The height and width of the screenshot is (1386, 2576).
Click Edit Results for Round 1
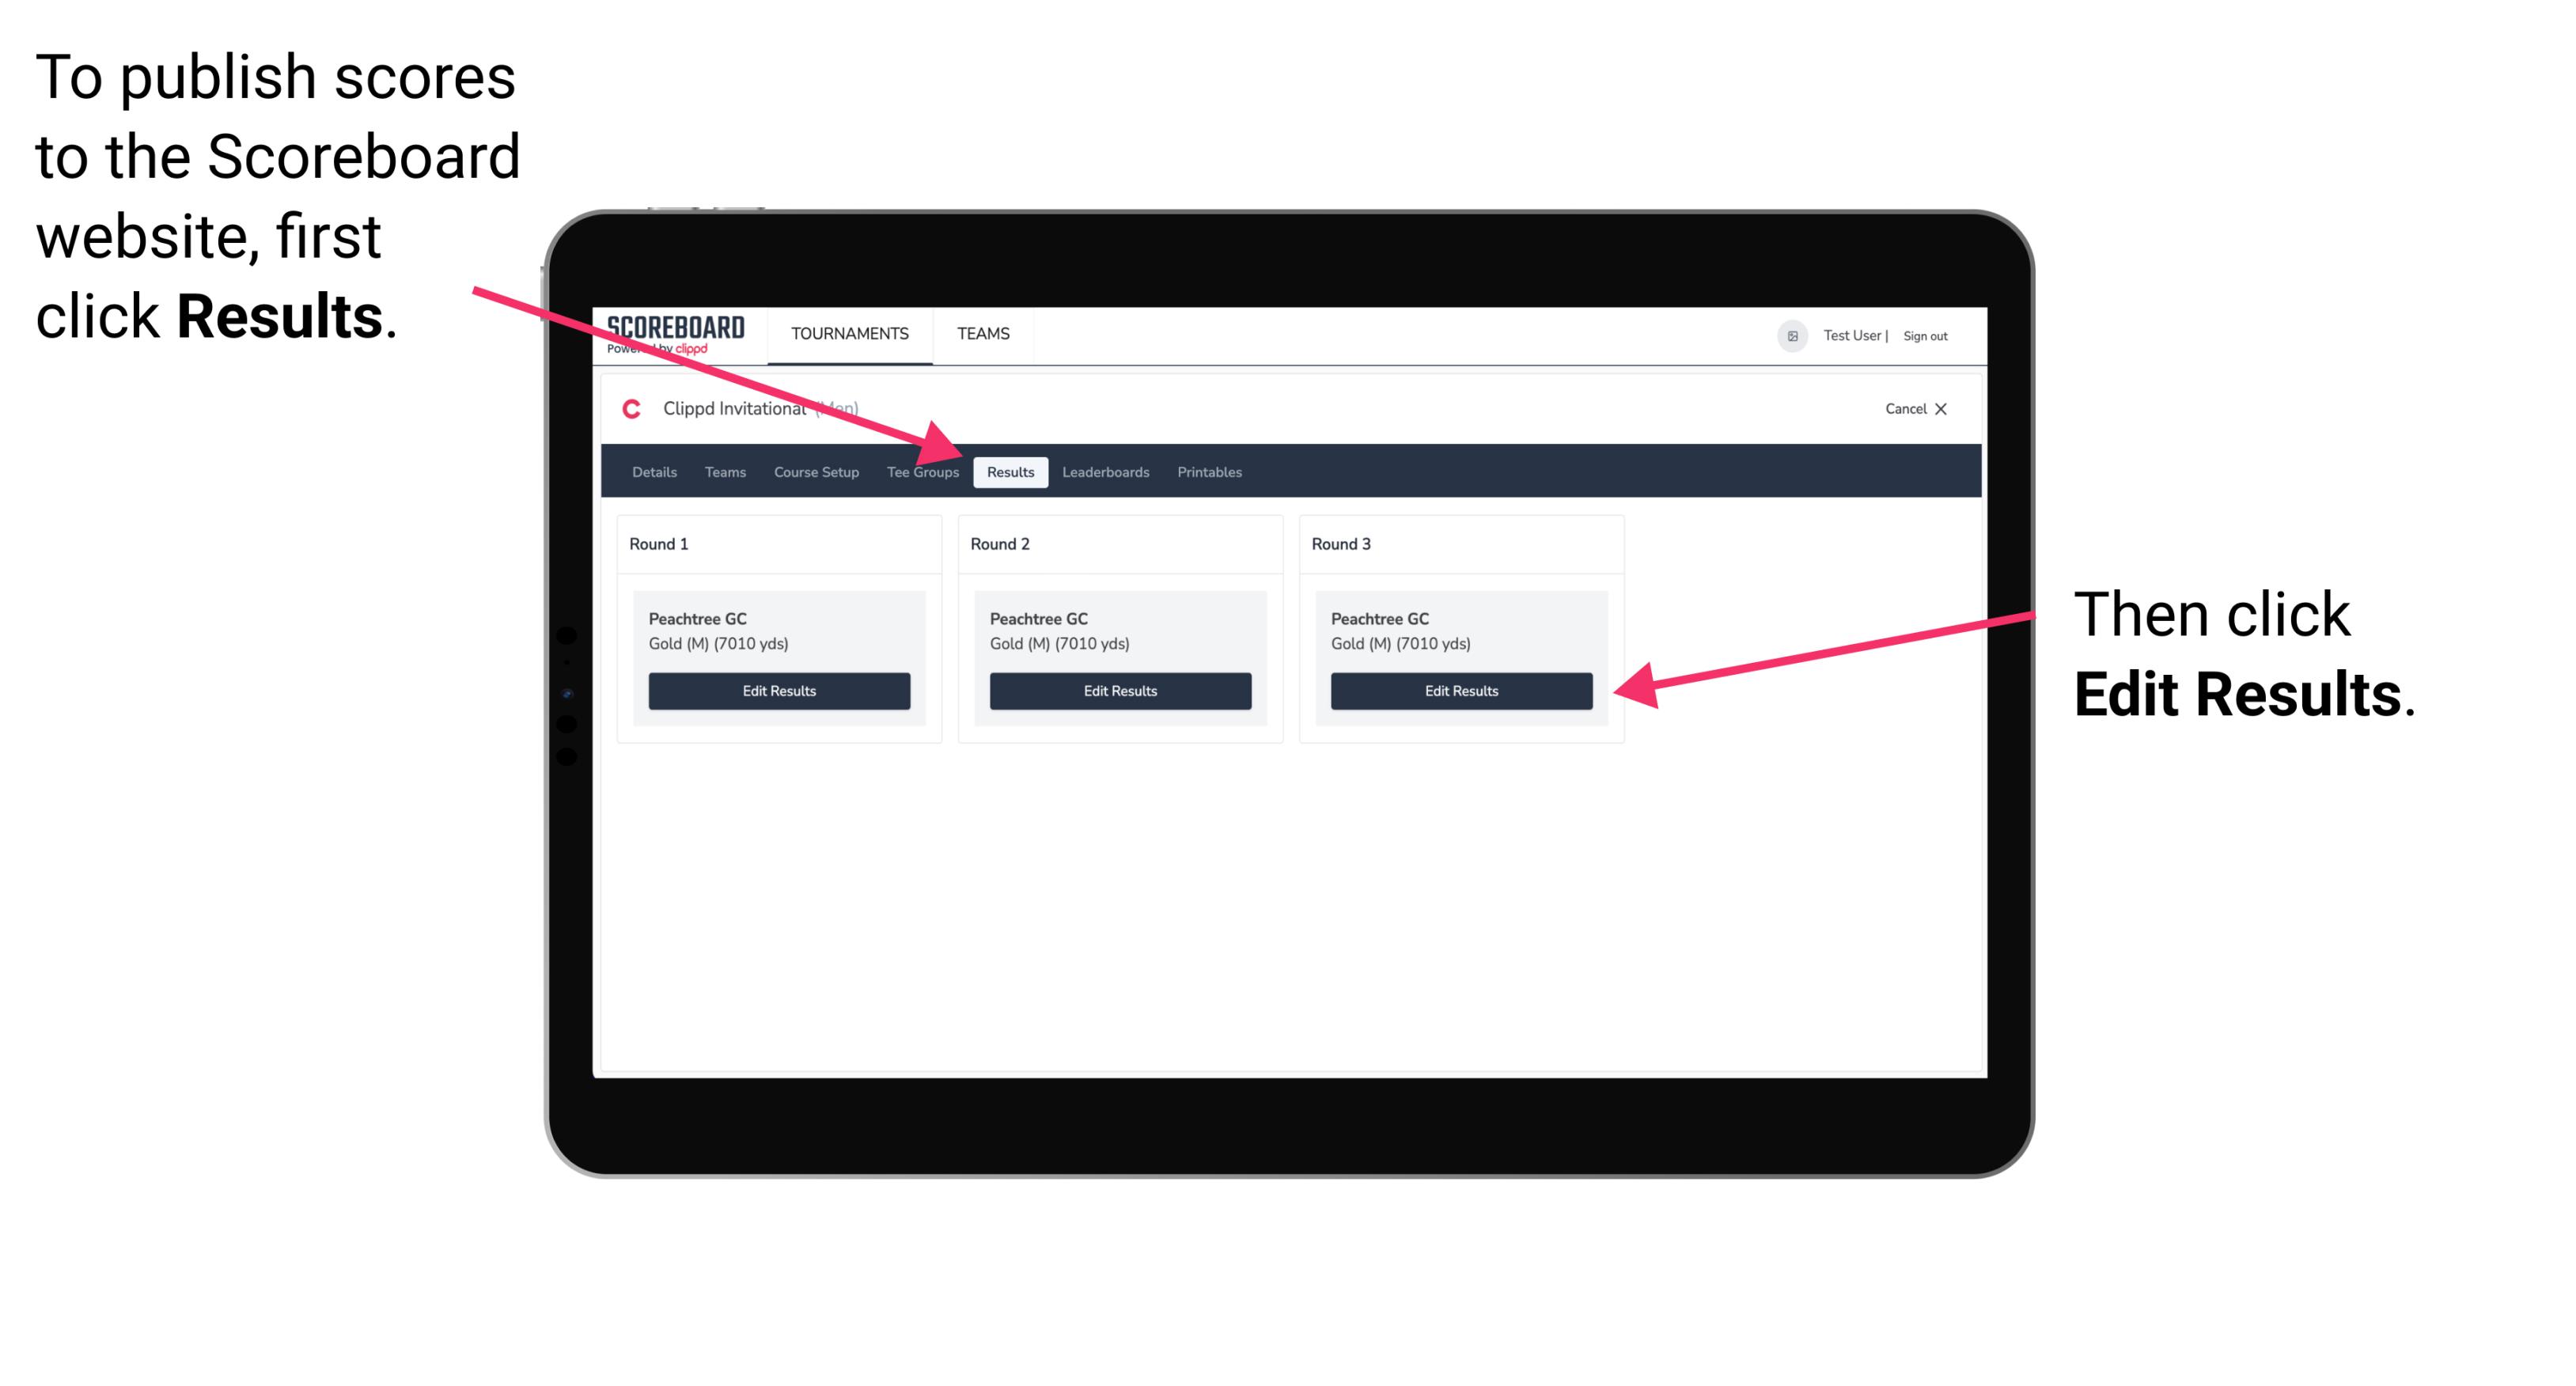point(778,691)
